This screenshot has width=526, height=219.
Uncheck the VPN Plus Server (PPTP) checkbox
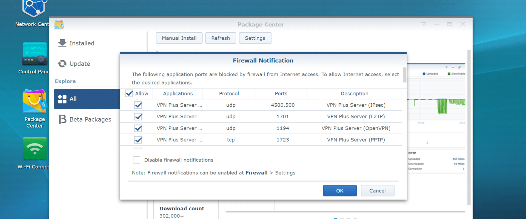coord(138,140)
